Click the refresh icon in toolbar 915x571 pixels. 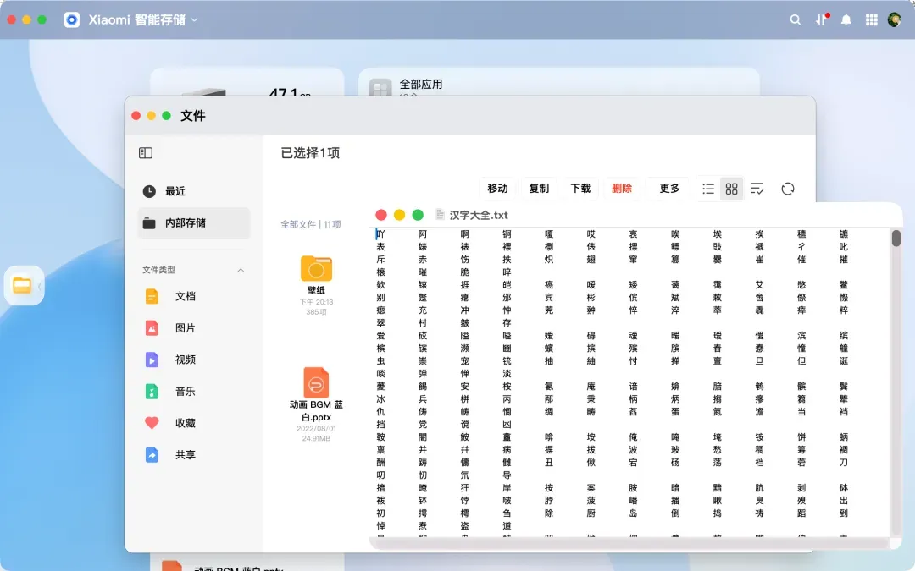788,189
